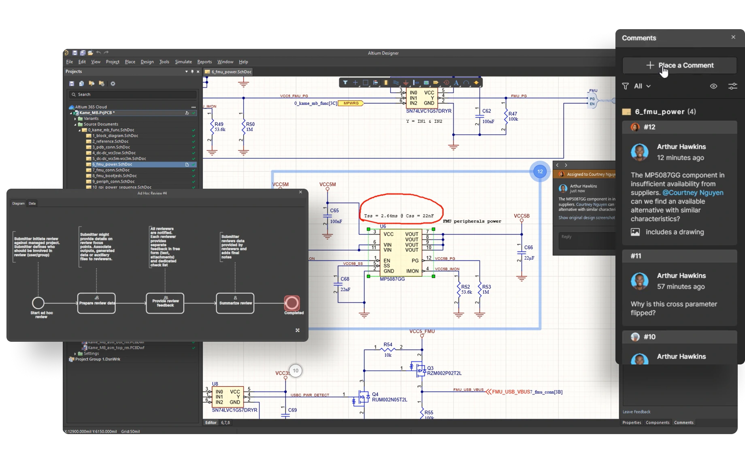Click the Leave Feedback link
The height and width of the screenshot is (460, 745).
click(636, 412)
